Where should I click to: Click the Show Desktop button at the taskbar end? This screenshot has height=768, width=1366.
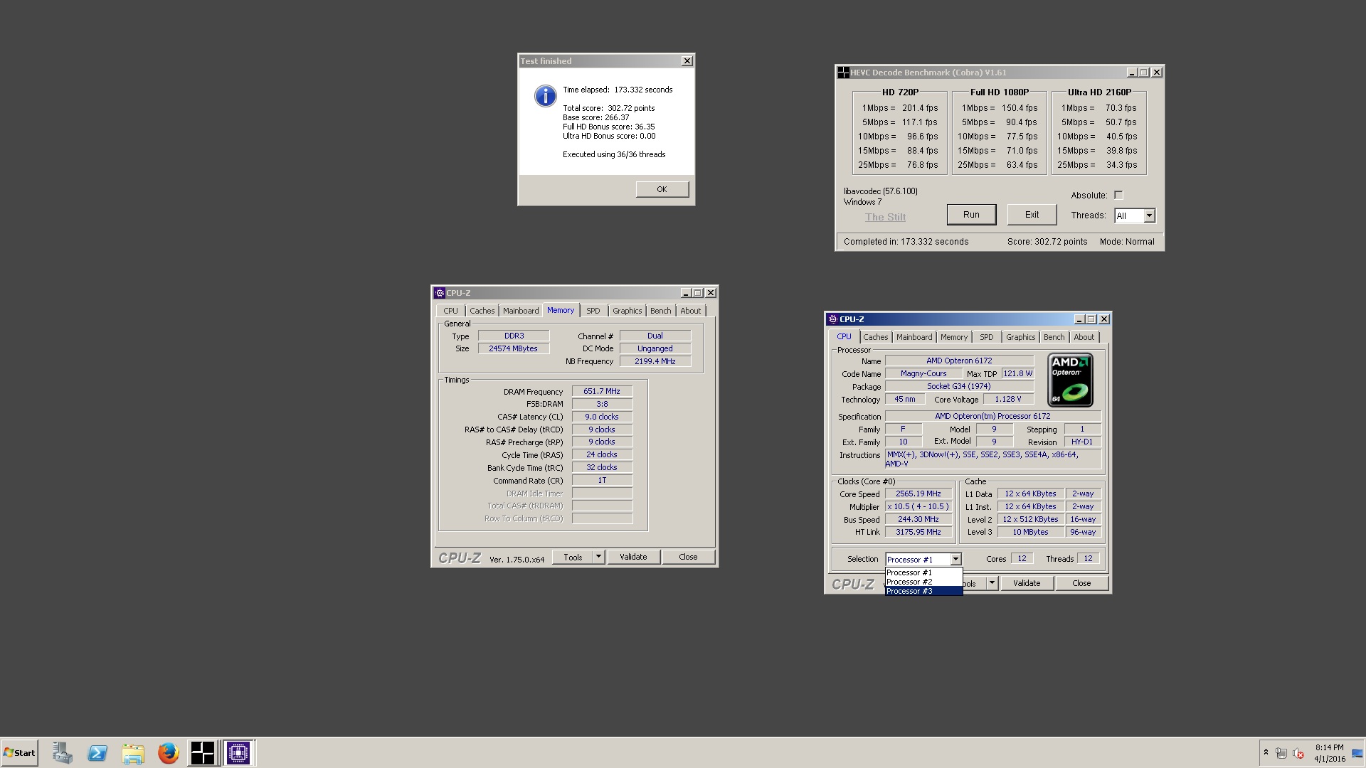[x=1357, y=753]
